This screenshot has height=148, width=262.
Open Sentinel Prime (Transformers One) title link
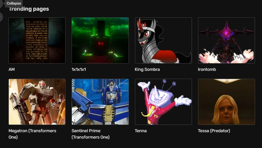click(91, 134)
